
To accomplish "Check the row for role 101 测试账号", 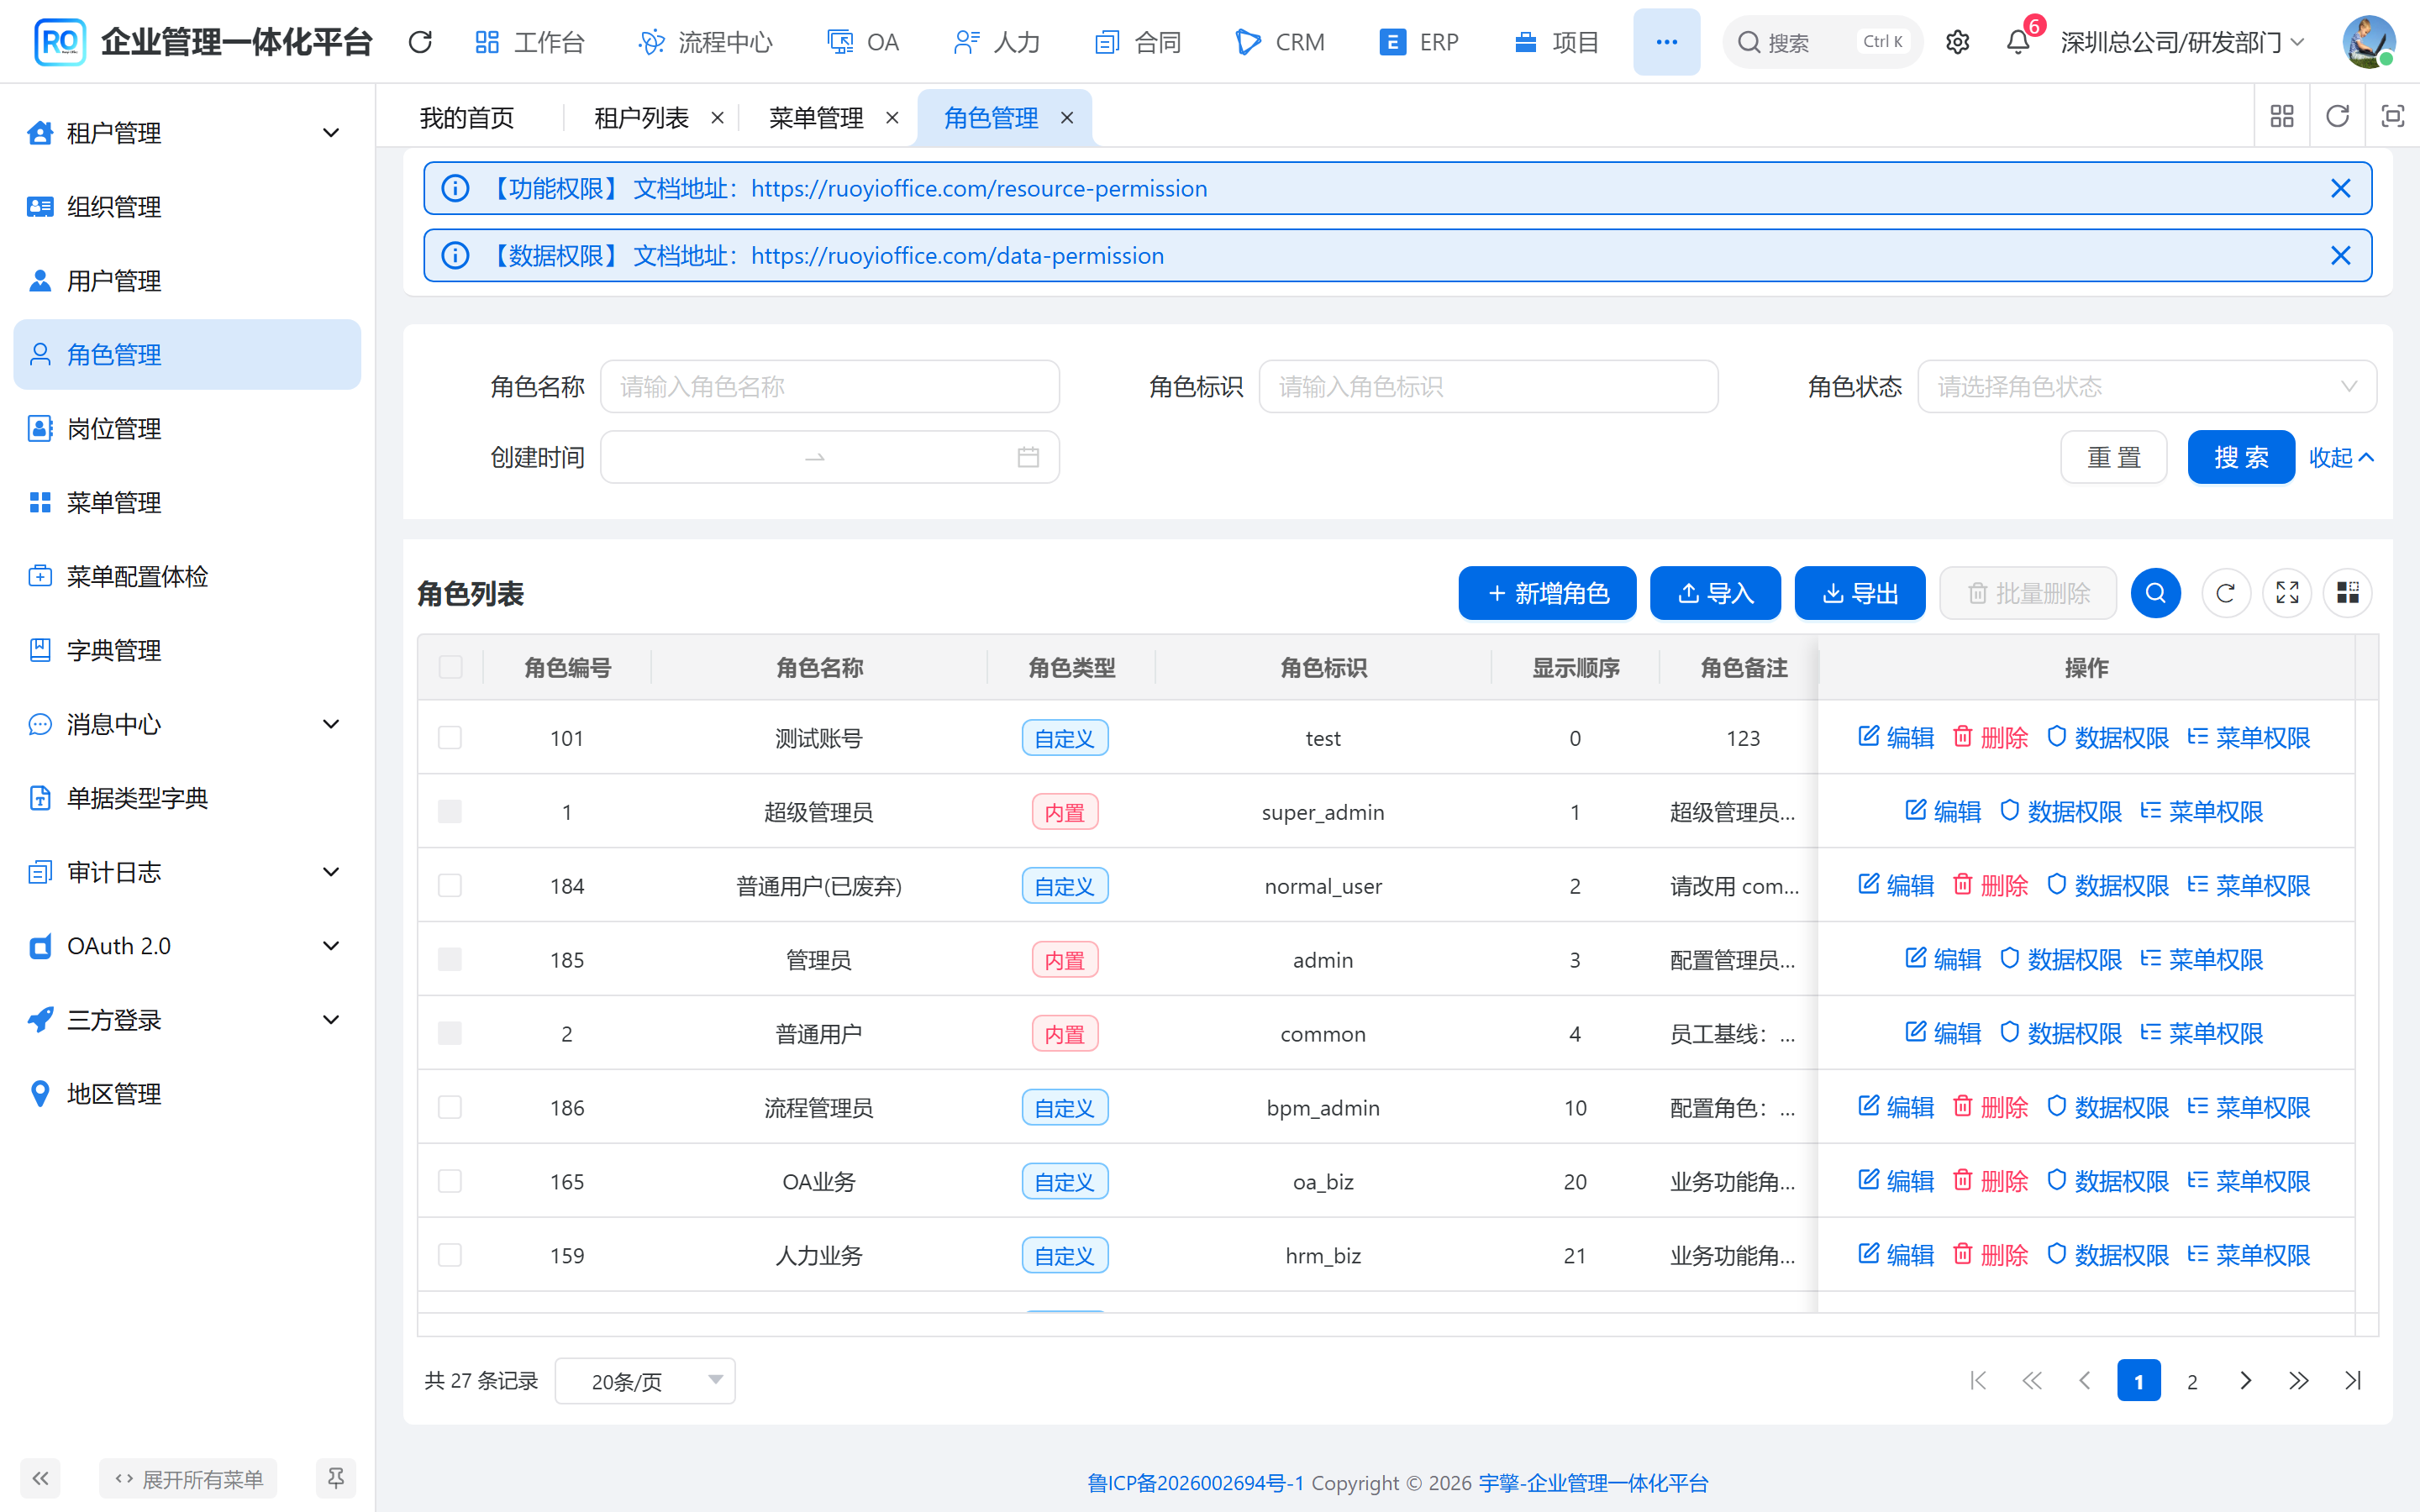I will coord(450,737).
